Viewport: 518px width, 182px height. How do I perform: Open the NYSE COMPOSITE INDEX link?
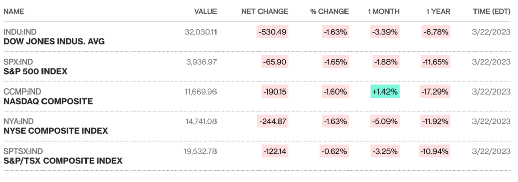[x=56, y=131]
